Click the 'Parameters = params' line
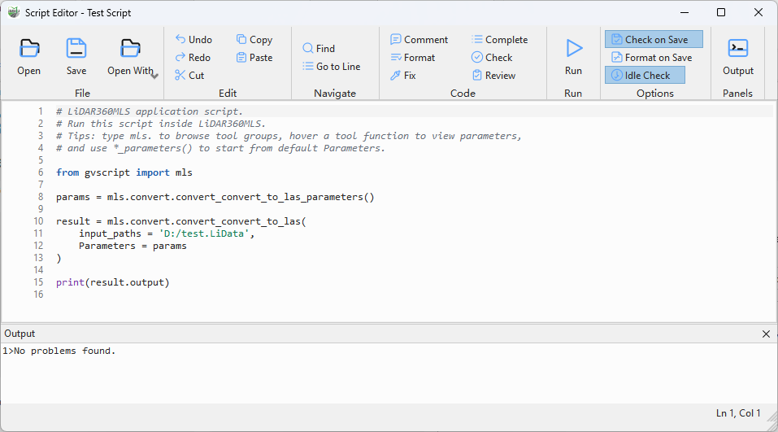778x432 pixels. coord(133,246)
